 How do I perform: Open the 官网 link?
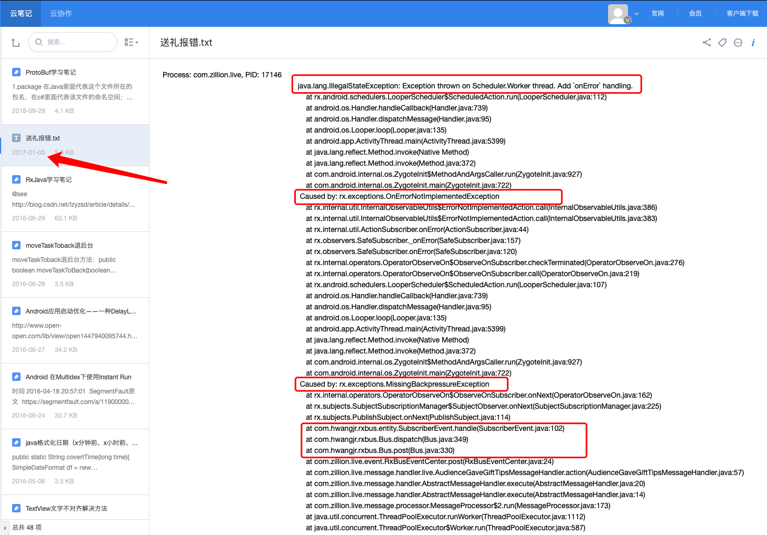[x=658, y=14]
